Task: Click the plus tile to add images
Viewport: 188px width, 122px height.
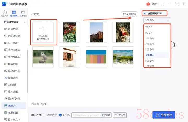Action: [43, 32]
